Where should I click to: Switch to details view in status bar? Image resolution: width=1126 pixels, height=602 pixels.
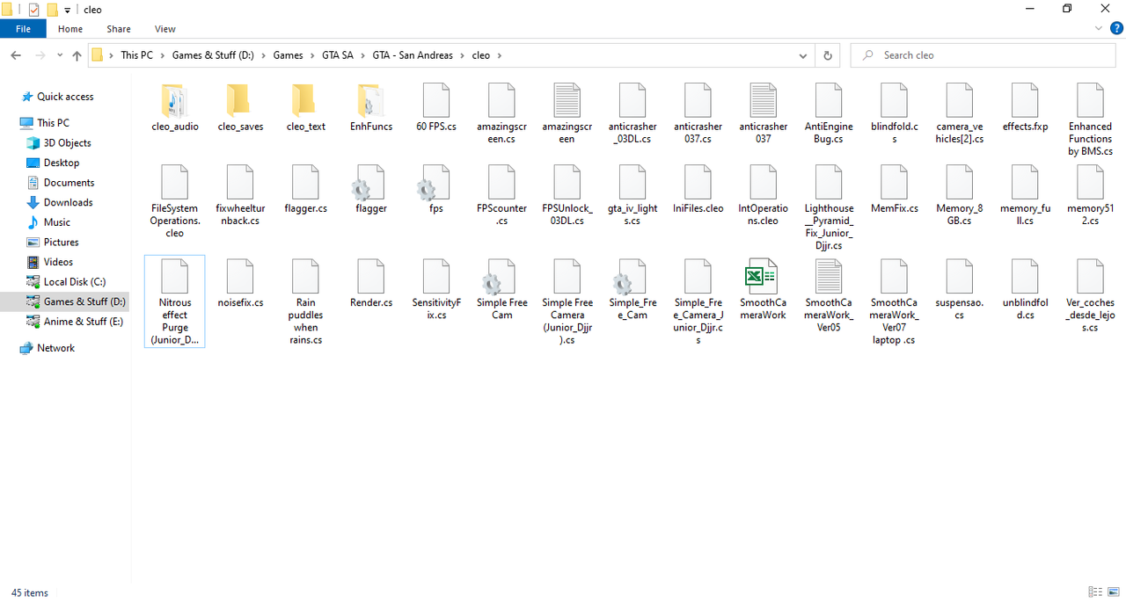1095,592
